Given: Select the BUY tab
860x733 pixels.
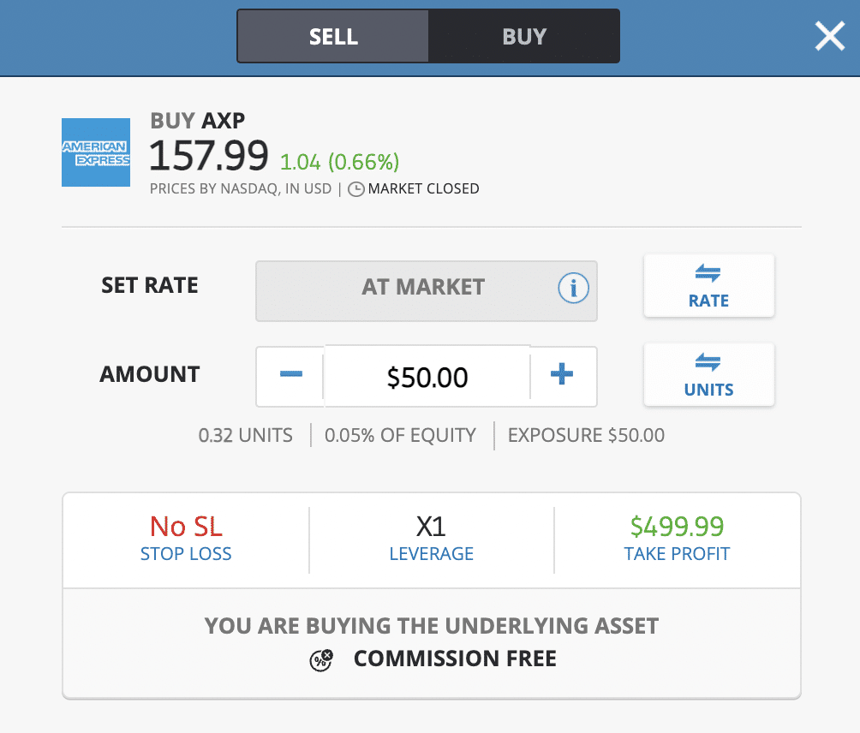Looking at the screenshot, I should click(x=523, y=36).
